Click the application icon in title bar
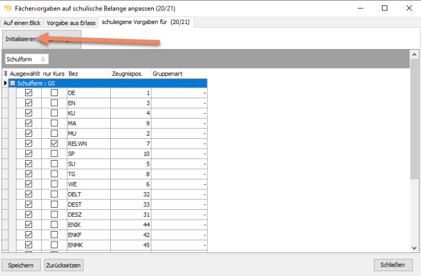 [x=8, y=8]
